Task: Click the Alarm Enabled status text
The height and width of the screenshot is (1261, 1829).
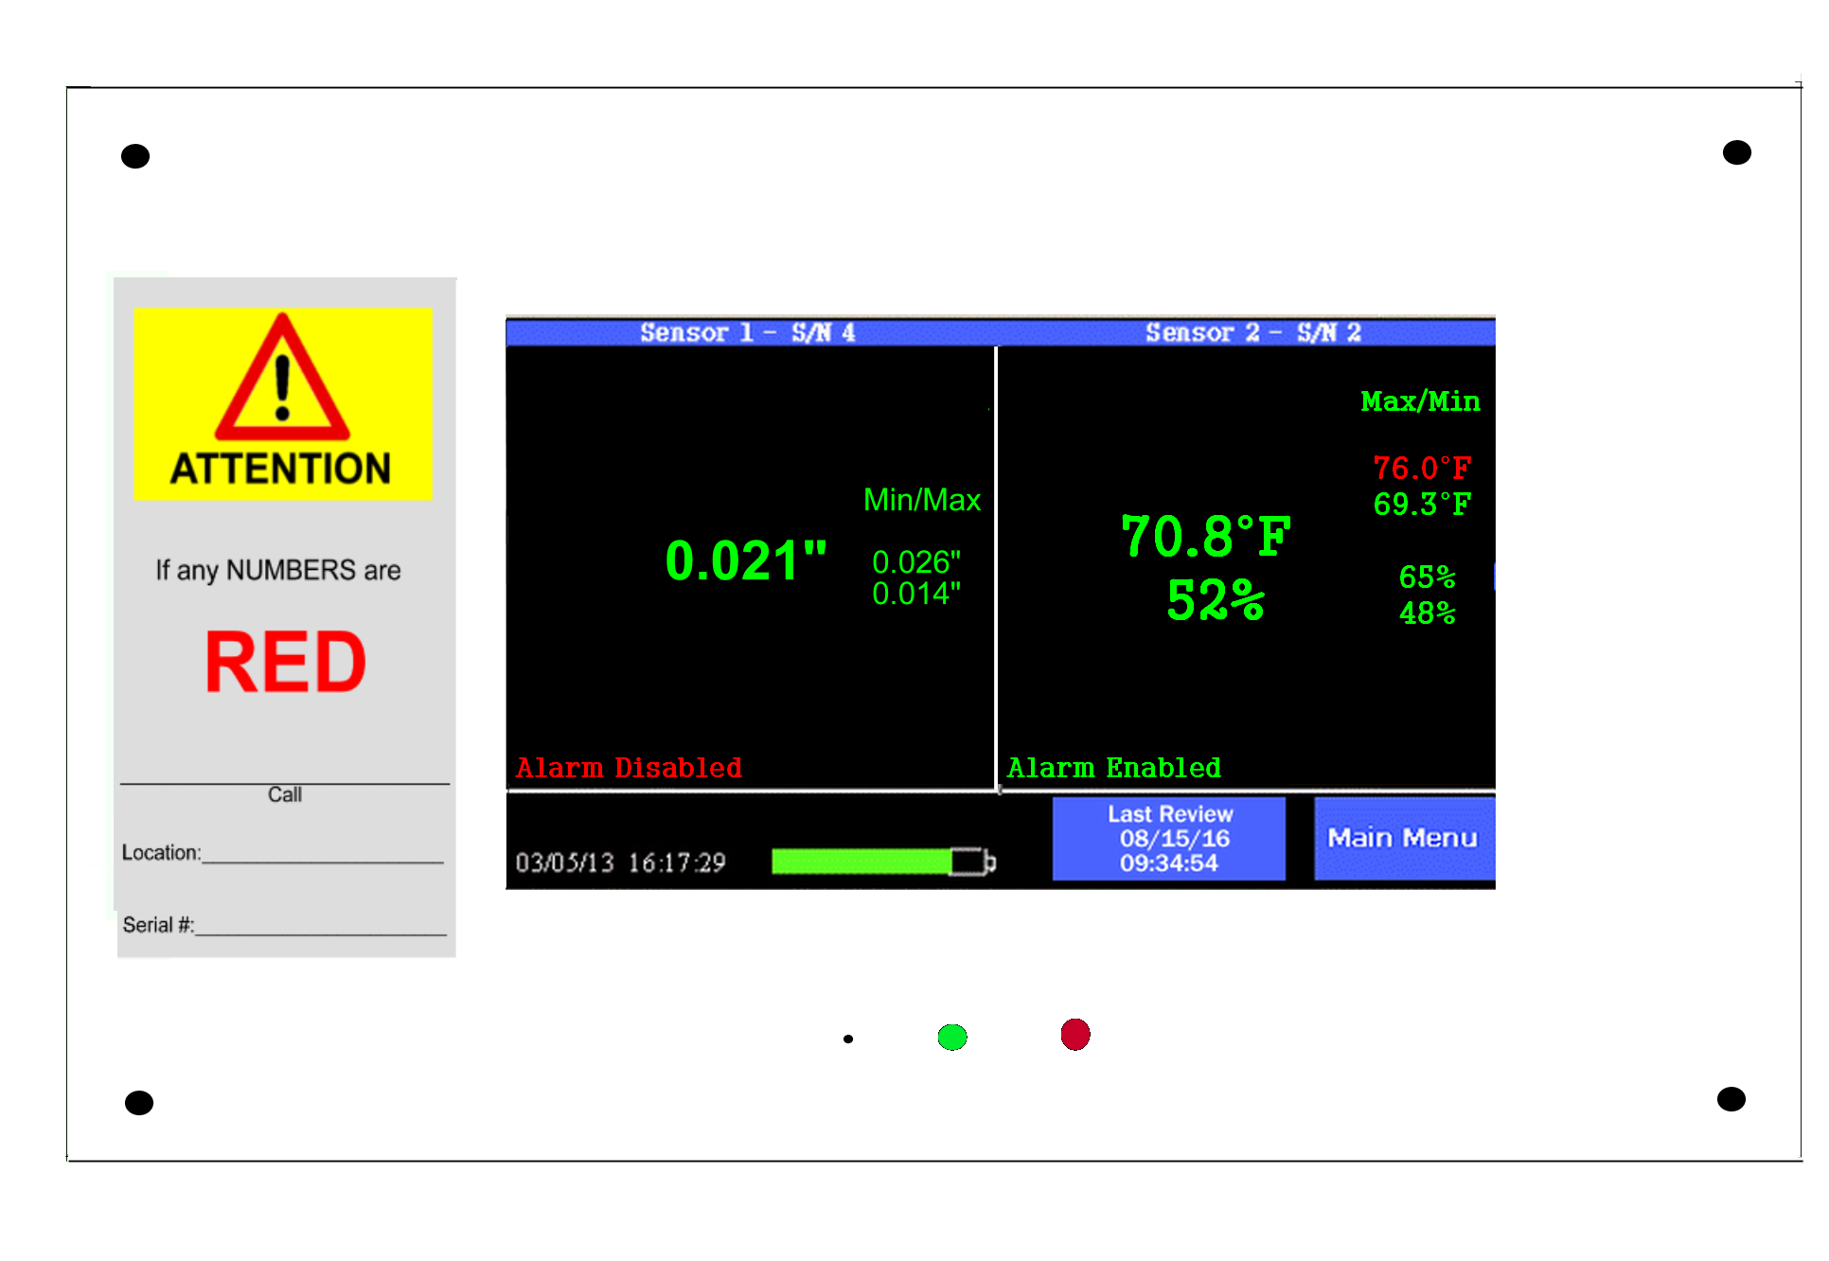Action: point(1114,768)
